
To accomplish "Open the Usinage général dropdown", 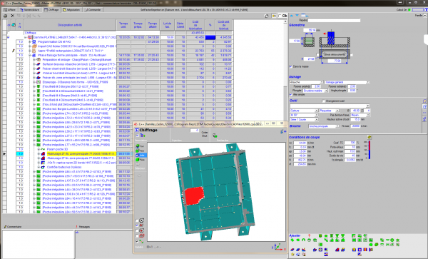I will pos(367,82).
